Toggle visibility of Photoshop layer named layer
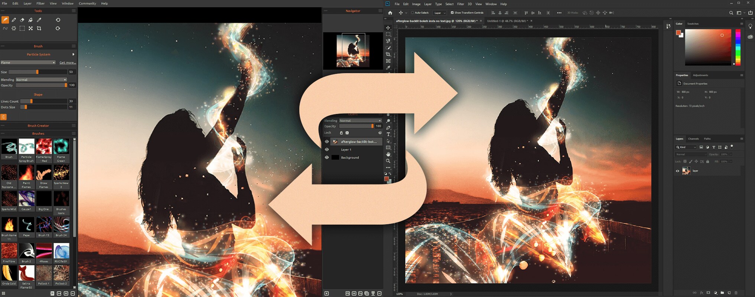 [x=677, y=171]
